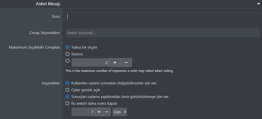Decrease poll close duration with minus
The height and width of the screenshot is (119, 262).
[107, 112]
